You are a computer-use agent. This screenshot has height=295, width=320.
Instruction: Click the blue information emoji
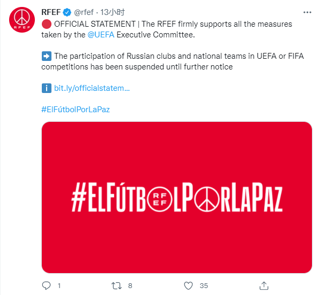point(47,88)
